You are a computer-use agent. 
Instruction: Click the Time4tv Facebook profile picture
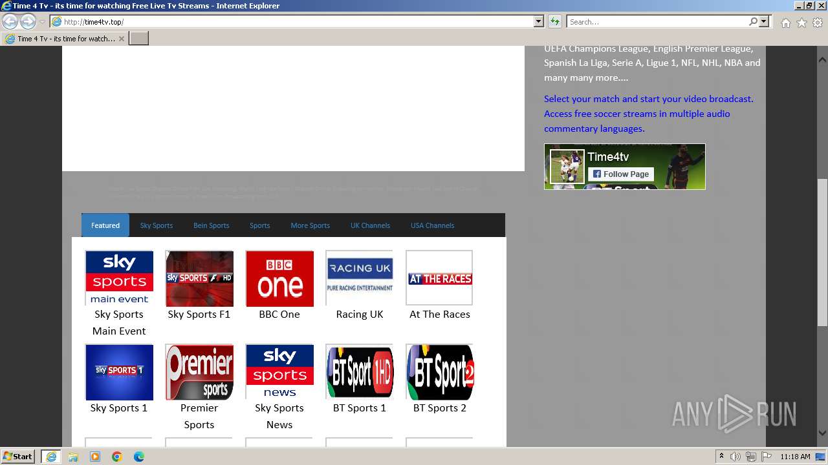(x=567, y=167)
